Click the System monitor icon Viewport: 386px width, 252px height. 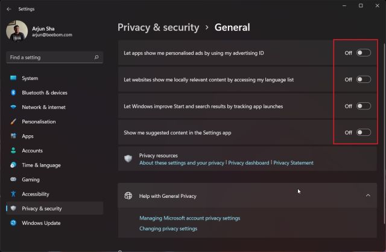pos(13,78)
